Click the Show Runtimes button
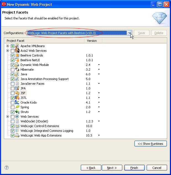This screenshot has height=175, width=171. pos(151,144)
